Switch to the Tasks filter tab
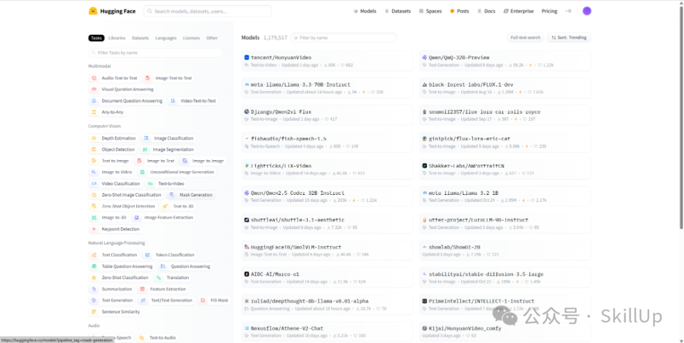 click(96, 38)
